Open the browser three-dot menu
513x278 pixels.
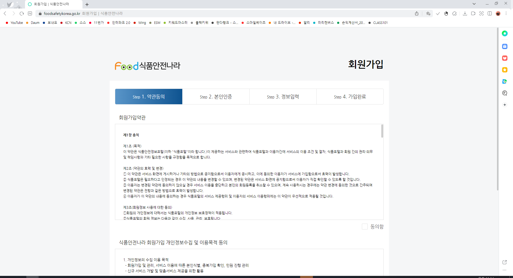point(506,14)
